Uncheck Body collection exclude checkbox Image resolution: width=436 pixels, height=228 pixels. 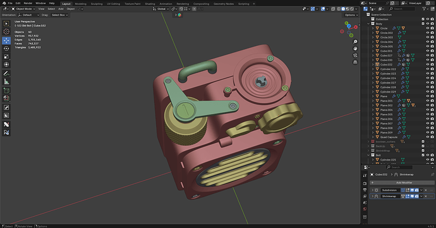tap(423, 24)
